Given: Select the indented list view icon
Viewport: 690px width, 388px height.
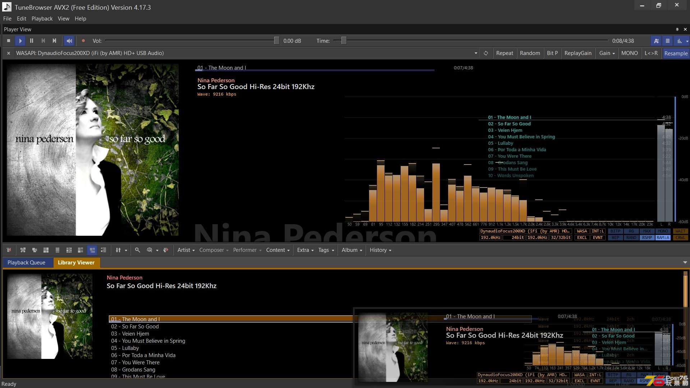Looking at the screenshot, I should [x=103, y=250].
